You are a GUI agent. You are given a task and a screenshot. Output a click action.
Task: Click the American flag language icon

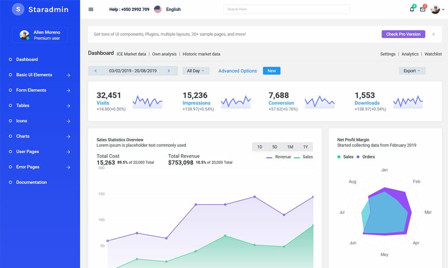(157, 8)
